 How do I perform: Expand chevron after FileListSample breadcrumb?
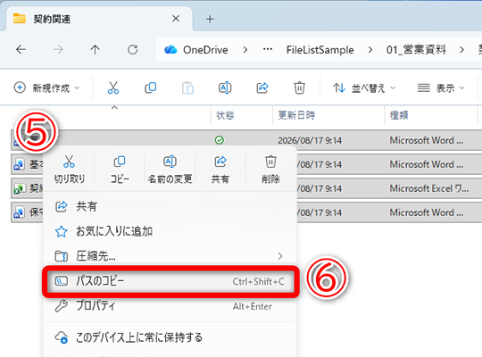click(370, 49)
